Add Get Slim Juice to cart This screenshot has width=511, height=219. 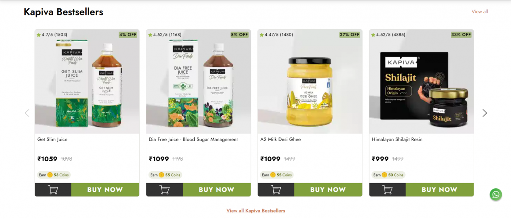click(x=53, y=190)
